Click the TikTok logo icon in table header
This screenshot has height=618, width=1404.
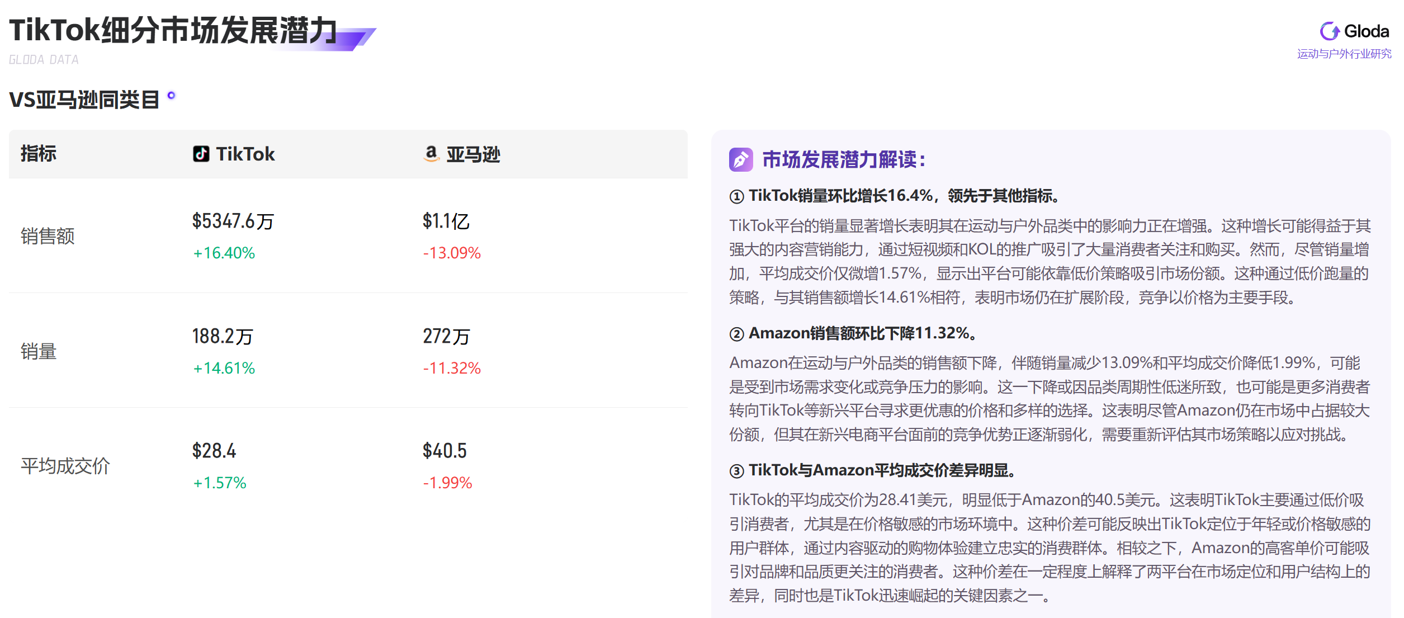tap(201, 154)
